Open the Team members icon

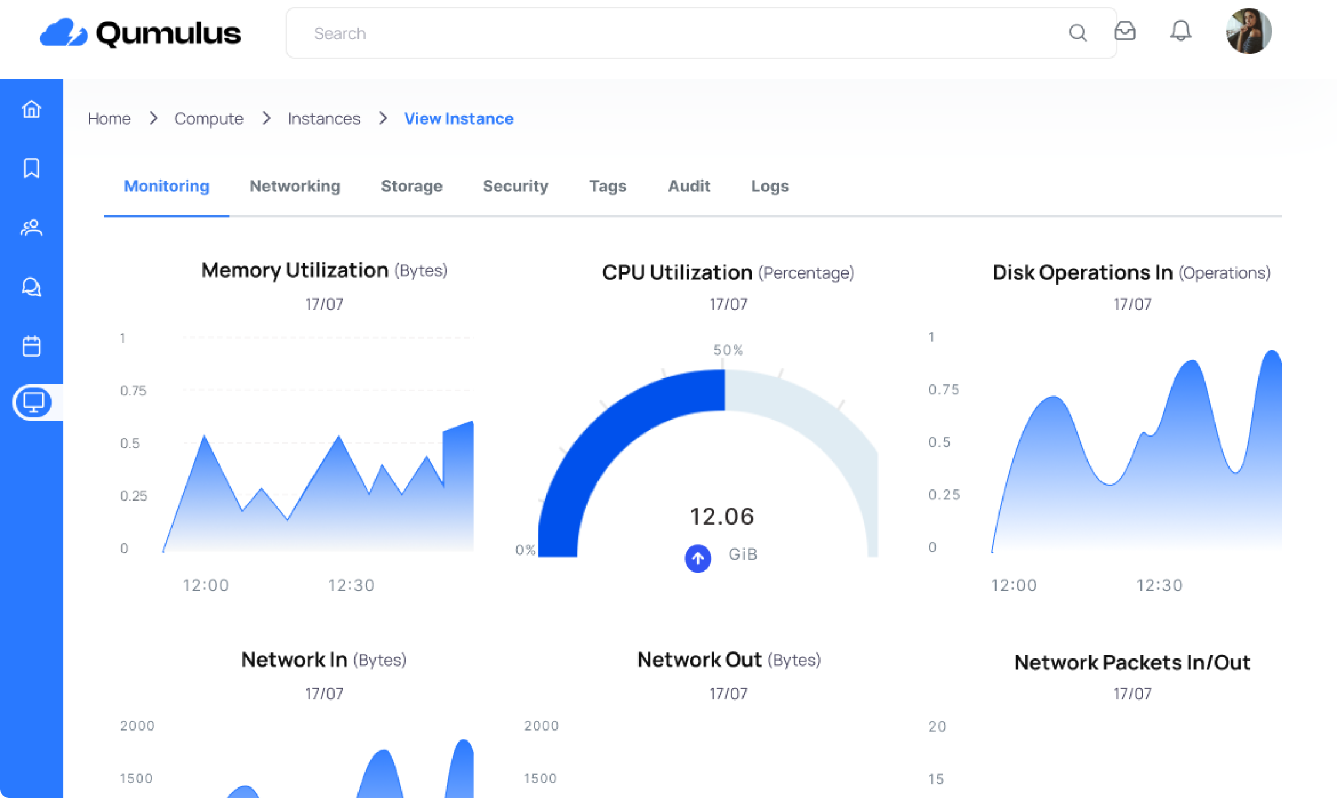[32, 228]
